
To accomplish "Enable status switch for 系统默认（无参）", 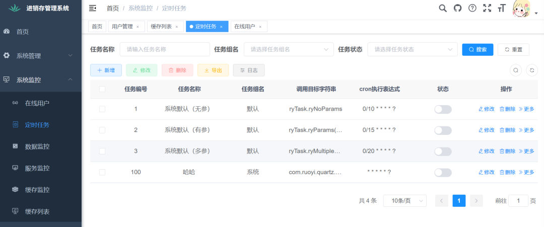I will [443, 110].
